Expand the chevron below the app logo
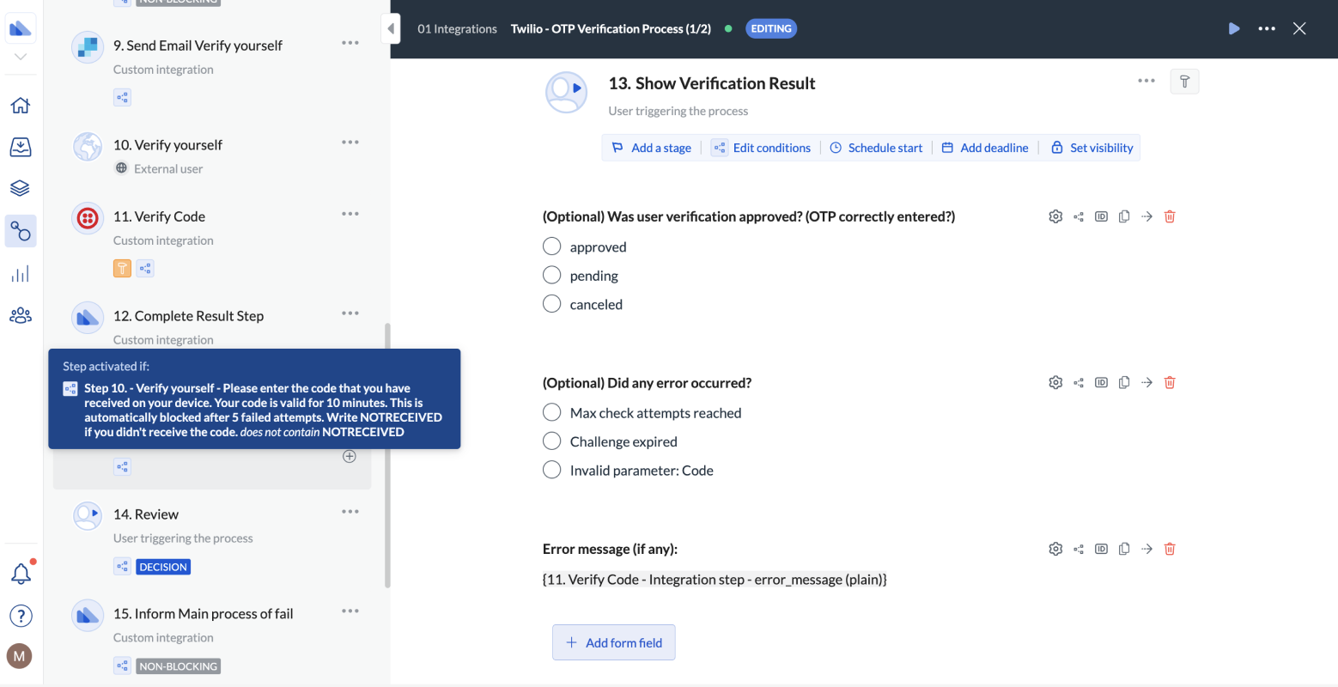 click(x=21, y=57)
